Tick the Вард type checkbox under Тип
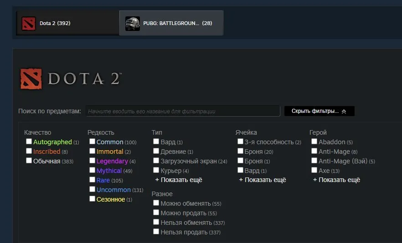The height and width of the screenshot is (243, 402). tap(156, 142)
